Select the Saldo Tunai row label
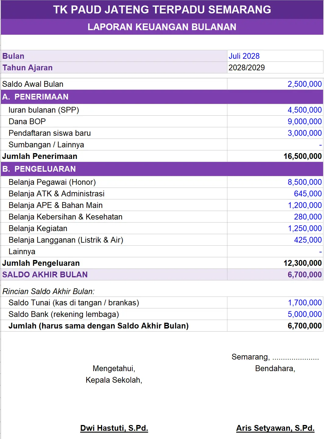The width and height of the screenshot is (324, 439). click(x=74, y=303)
